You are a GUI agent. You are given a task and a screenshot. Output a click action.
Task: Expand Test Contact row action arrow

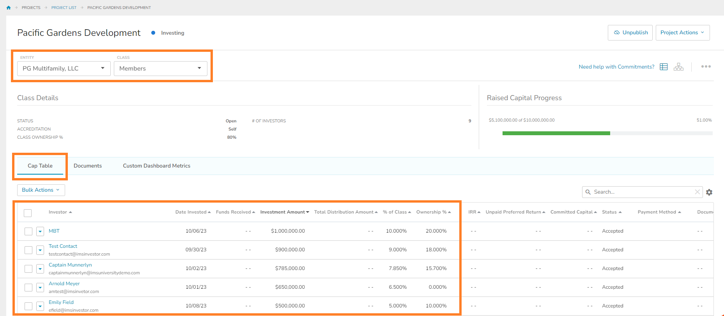pyautogui.click(x=40, y=250)
